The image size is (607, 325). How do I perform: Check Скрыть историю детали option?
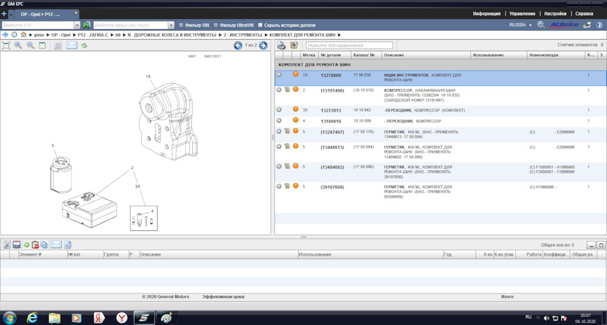coord(261,25)
